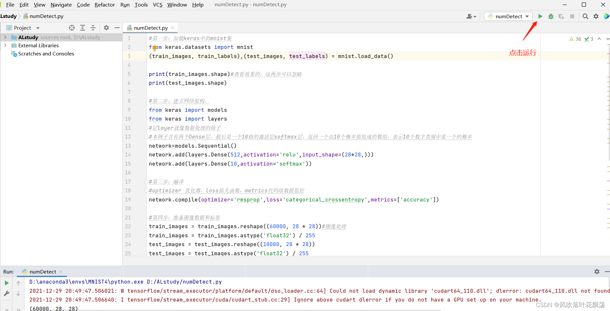Open the Run menu
610x311 pixels.
tap(125, 5)
